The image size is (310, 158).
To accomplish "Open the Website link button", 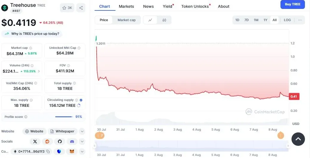I will (x=34, y=131).
